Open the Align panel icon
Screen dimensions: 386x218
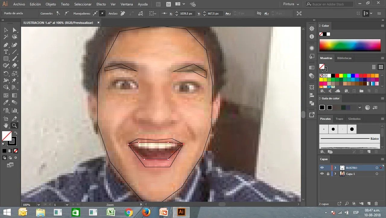312,95
